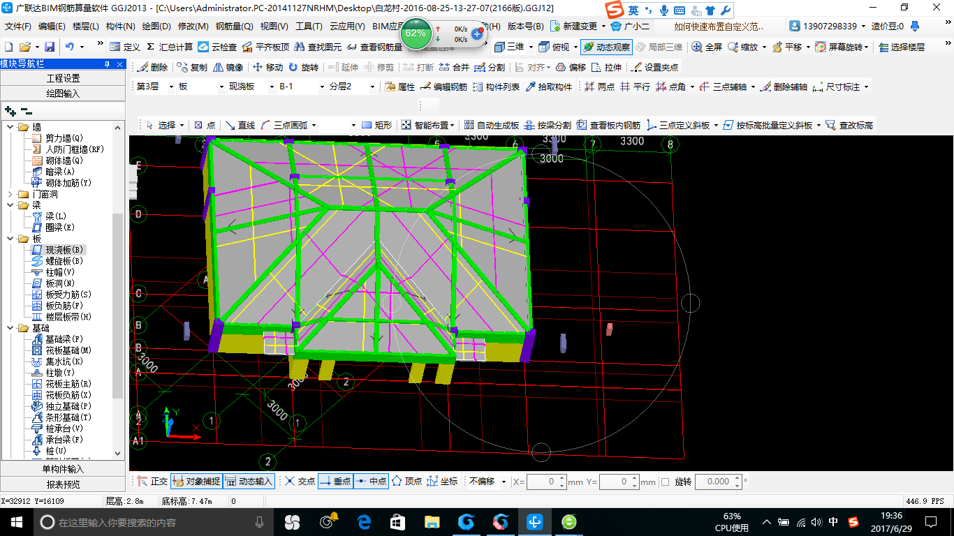Viewport: 954px width, 536px height.
Task: Toggle 正交 orthogonal mode
Action: click(152, 482)
